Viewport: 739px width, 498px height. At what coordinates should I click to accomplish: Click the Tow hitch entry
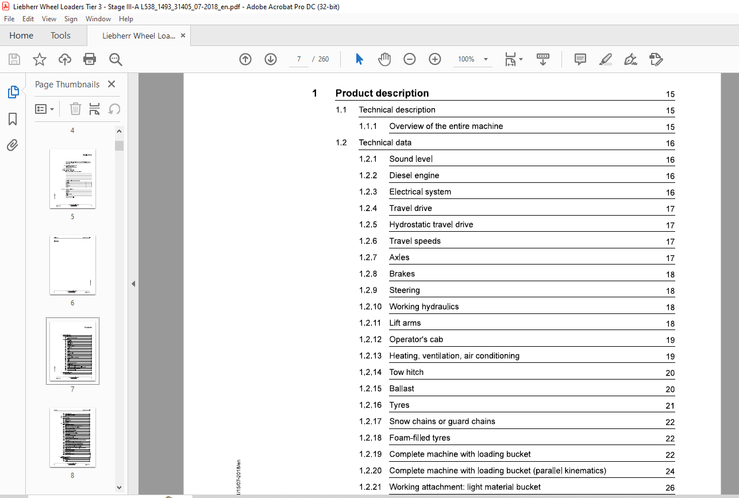406,372
